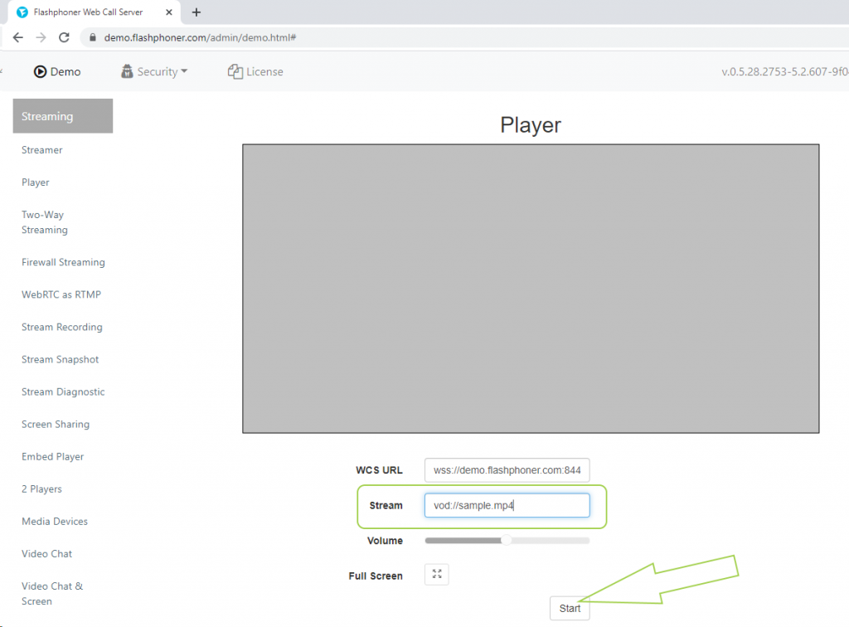Click the Player page heading

(531, 125)
